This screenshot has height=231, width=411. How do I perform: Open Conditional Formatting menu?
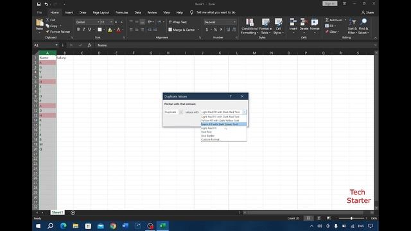click(x=249, y=26)
